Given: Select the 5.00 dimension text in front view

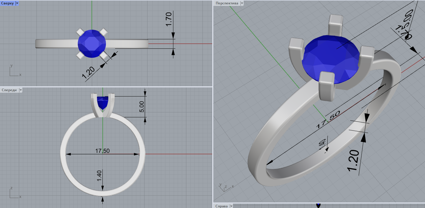Looking at the screenshot, I should click(142, 106).
